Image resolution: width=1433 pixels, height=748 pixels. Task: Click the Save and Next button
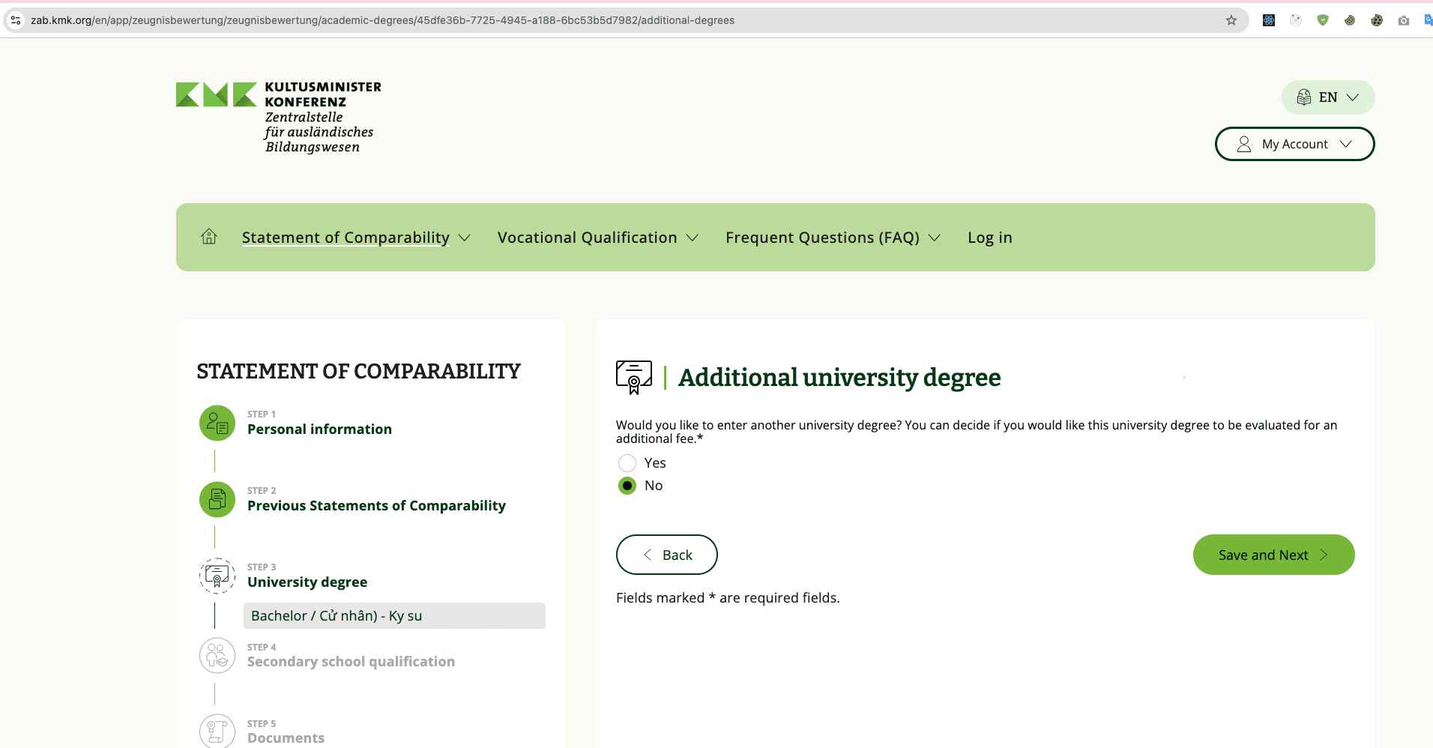1273,555
